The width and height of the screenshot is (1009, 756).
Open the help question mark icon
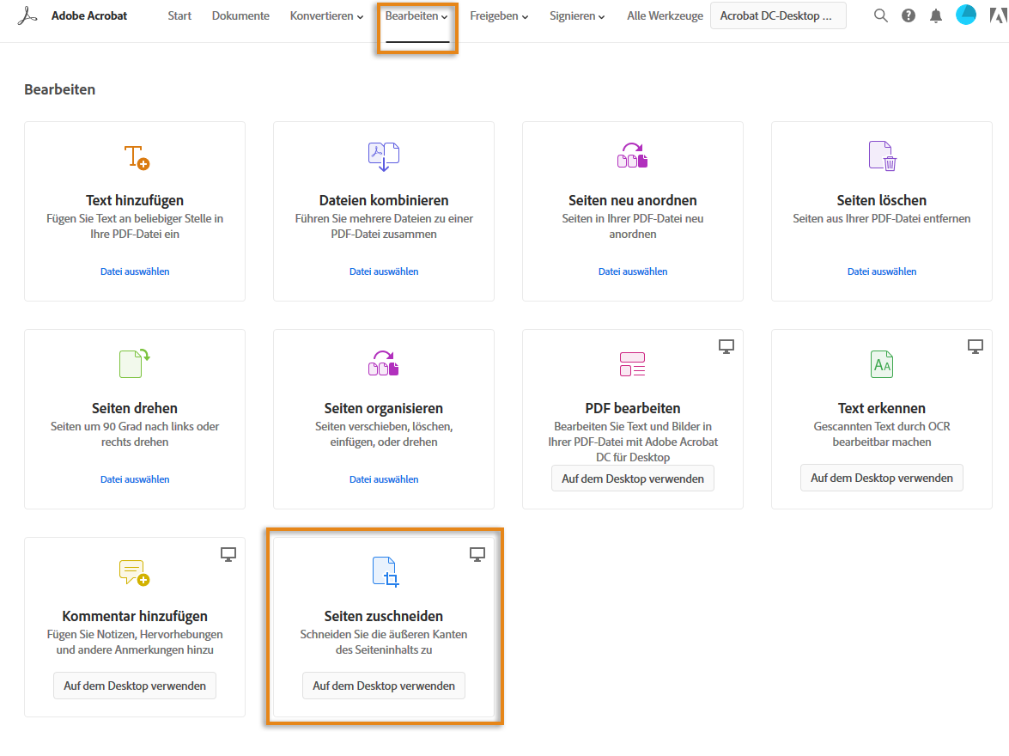coord(908,15)
